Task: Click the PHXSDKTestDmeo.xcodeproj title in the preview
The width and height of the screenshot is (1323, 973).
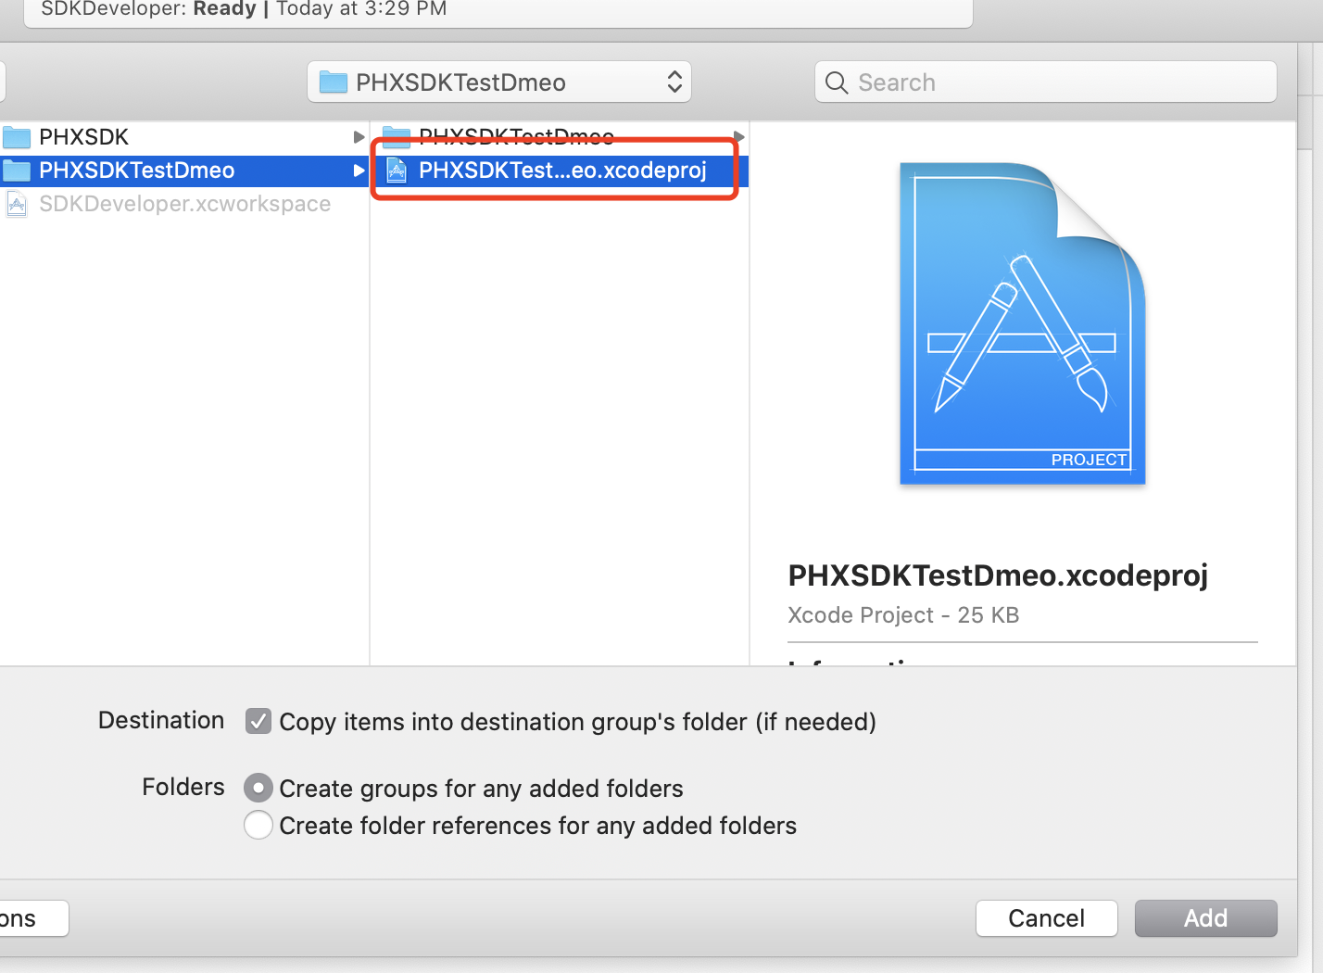Action: point(998,575)
